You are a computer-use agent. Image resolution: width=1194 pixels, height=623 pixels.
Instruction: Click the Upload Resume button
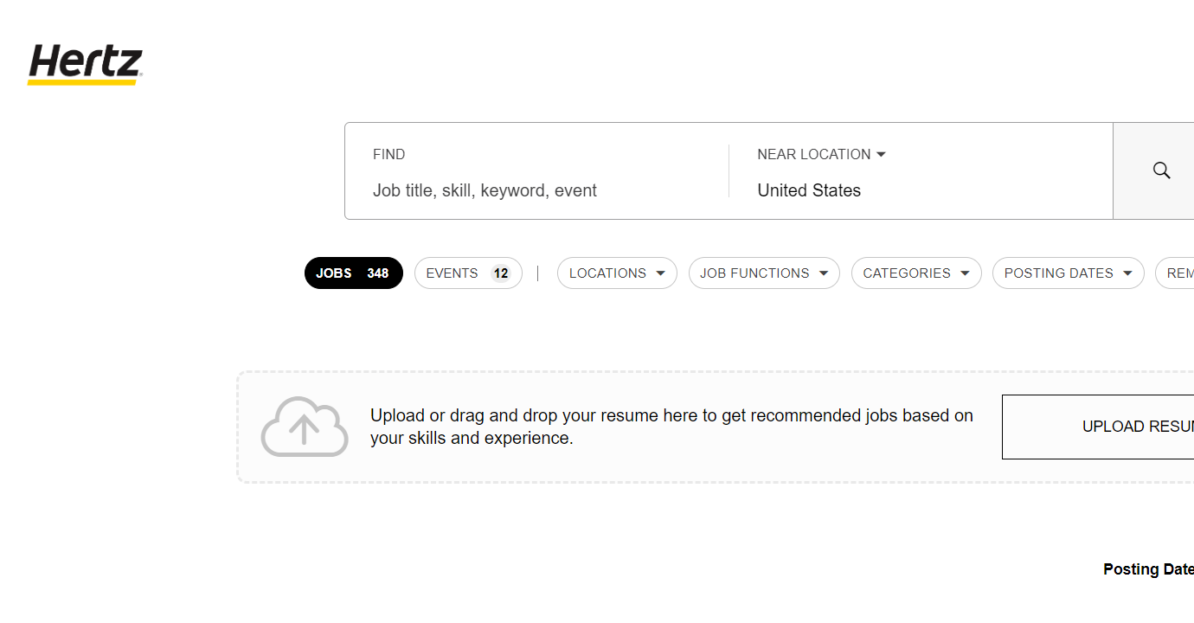tap(1098, 427)
